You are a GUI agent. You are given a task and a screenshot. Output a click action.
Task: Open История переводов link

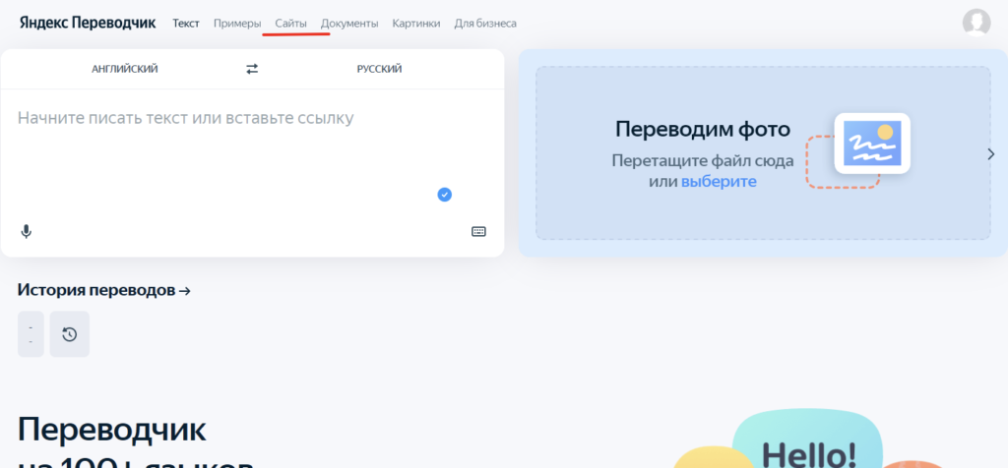click(104, 290)
